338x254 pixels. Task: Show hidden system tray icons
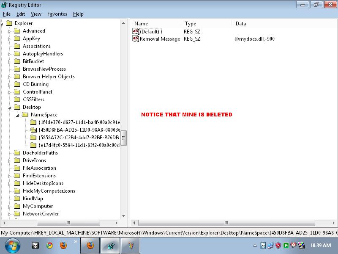pos(255,246)
